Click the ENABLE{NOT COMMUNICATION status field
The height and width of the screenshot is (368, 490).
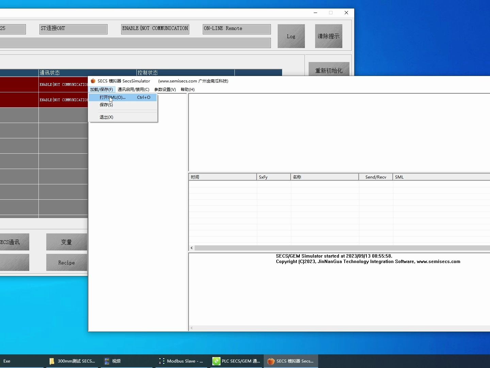click(x=155, y=29)
